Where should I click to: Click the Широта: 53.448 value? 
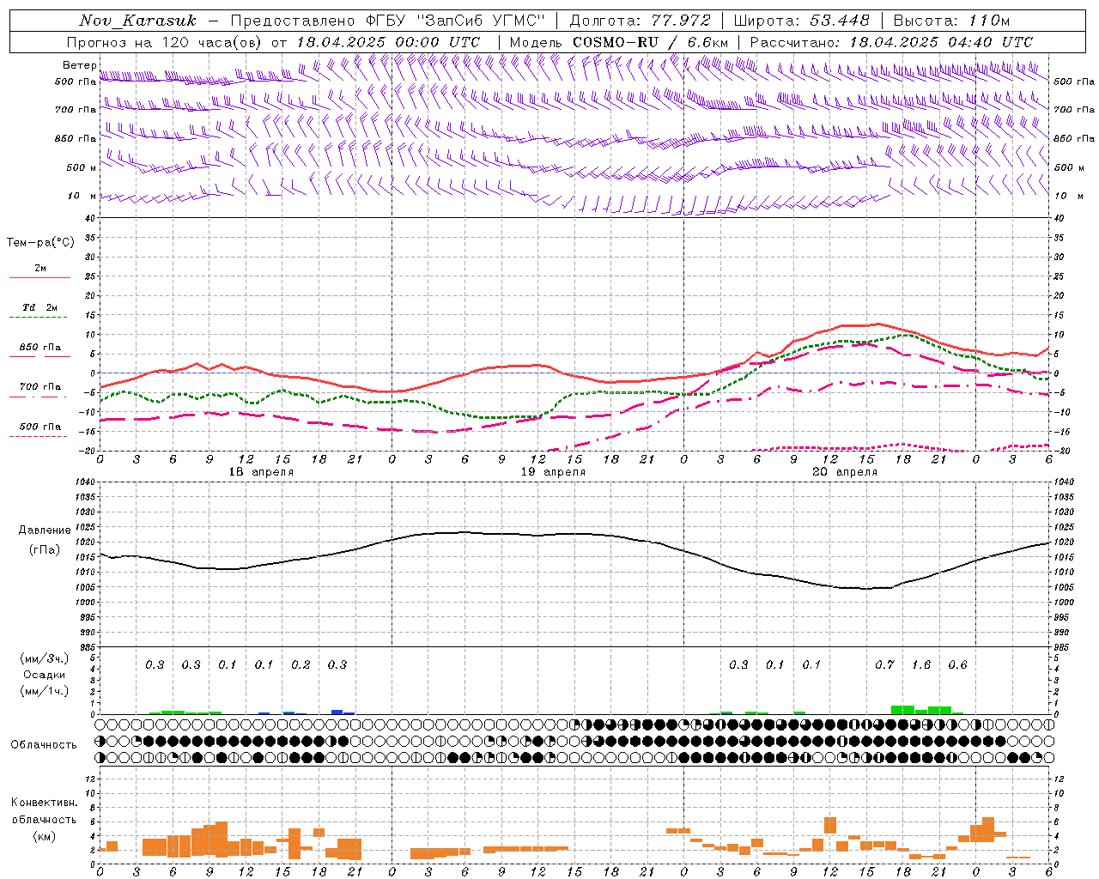coord(801,21)
